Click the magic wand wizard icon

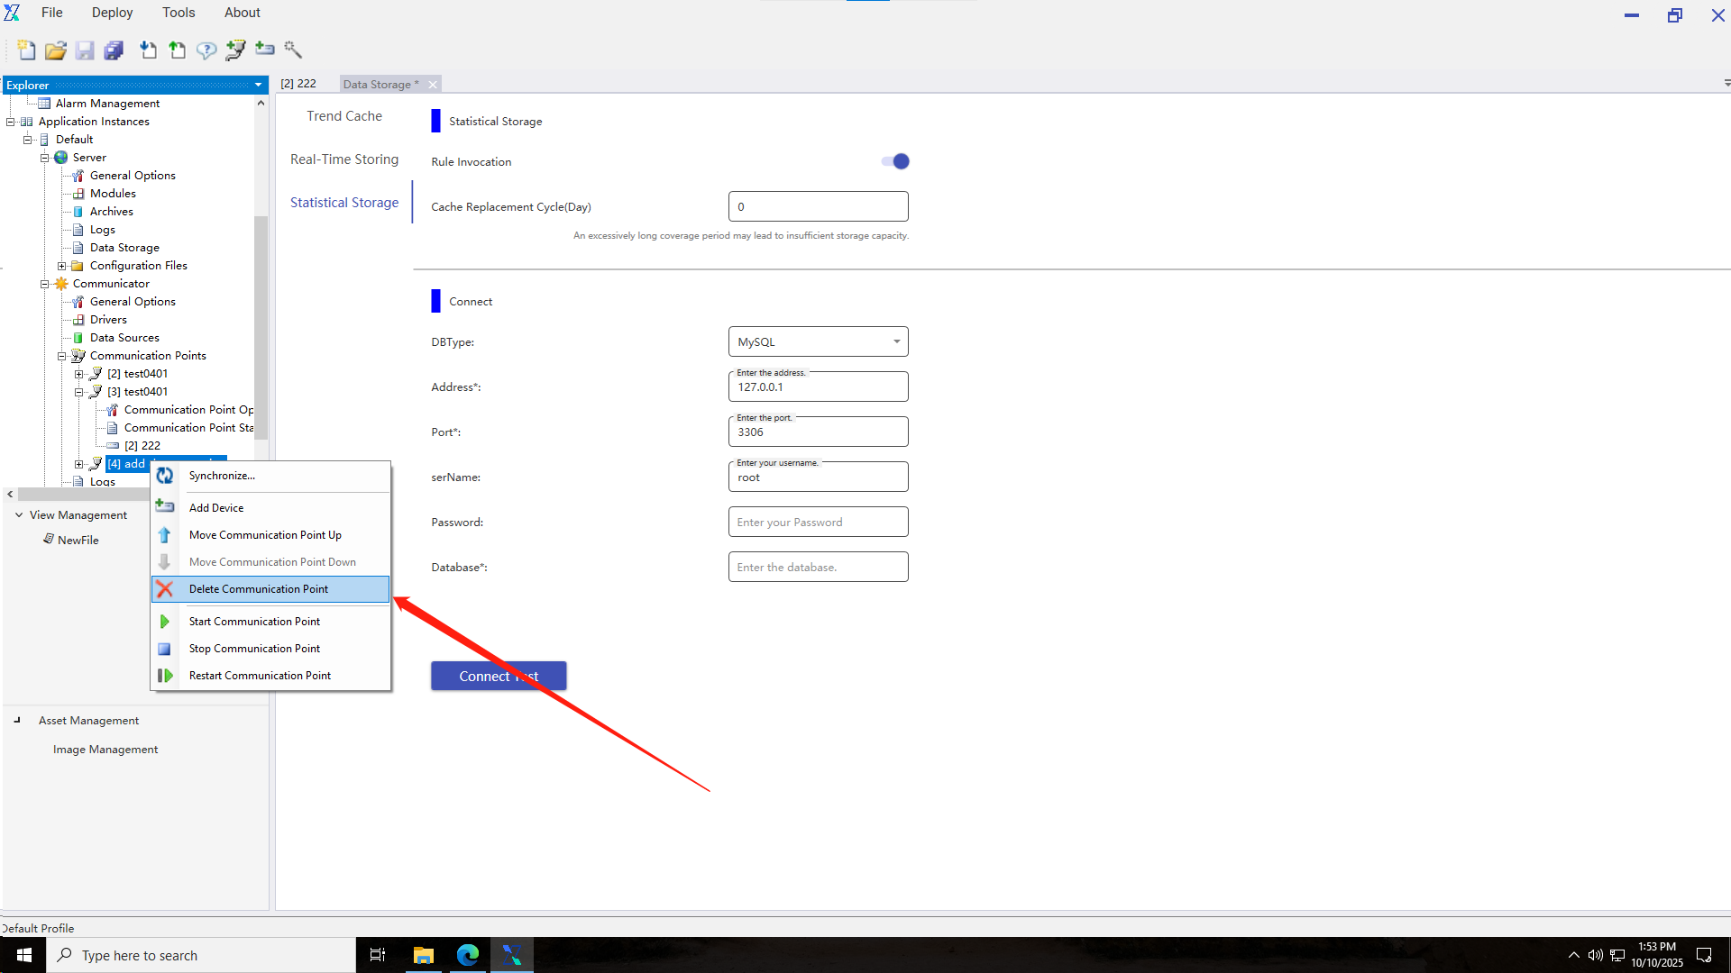[293, 50]
